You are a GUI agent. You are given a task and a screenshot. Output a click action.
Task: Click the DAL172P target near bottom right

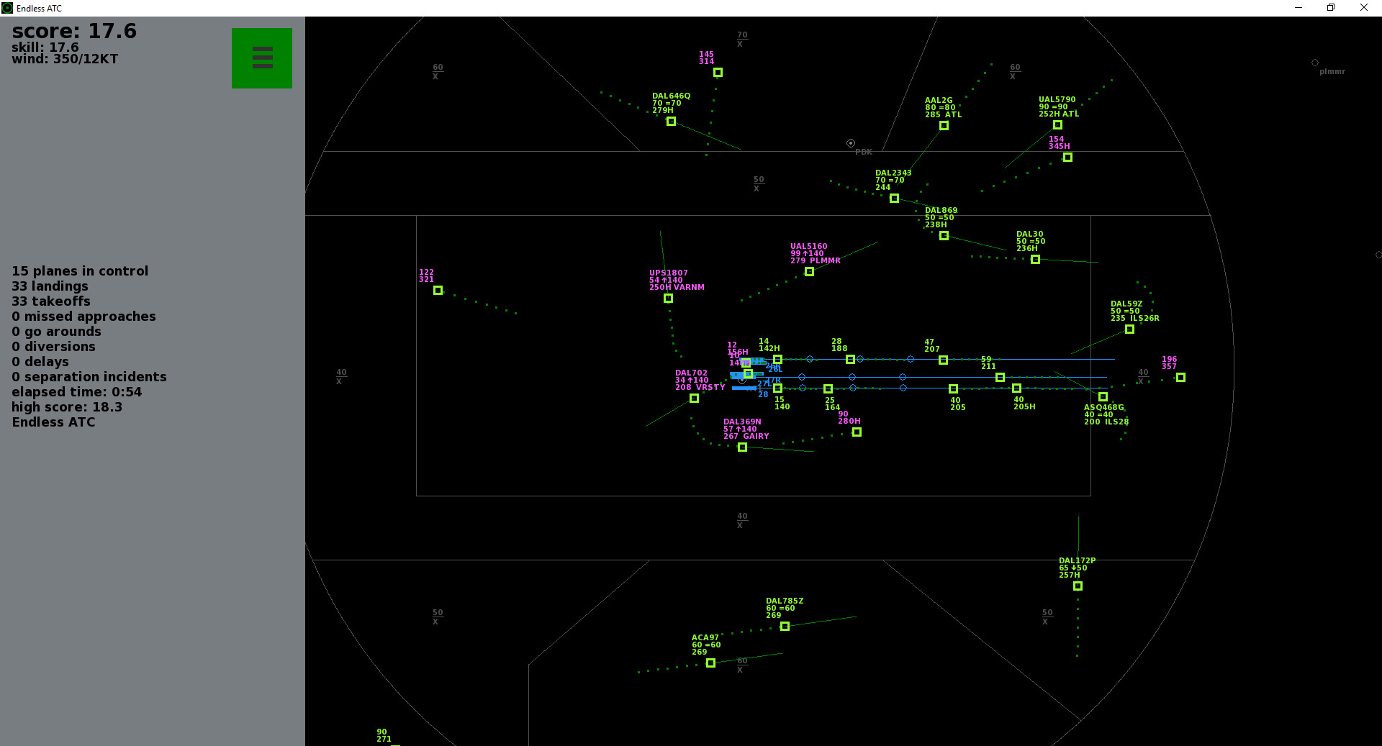(x=1078, y=586)
